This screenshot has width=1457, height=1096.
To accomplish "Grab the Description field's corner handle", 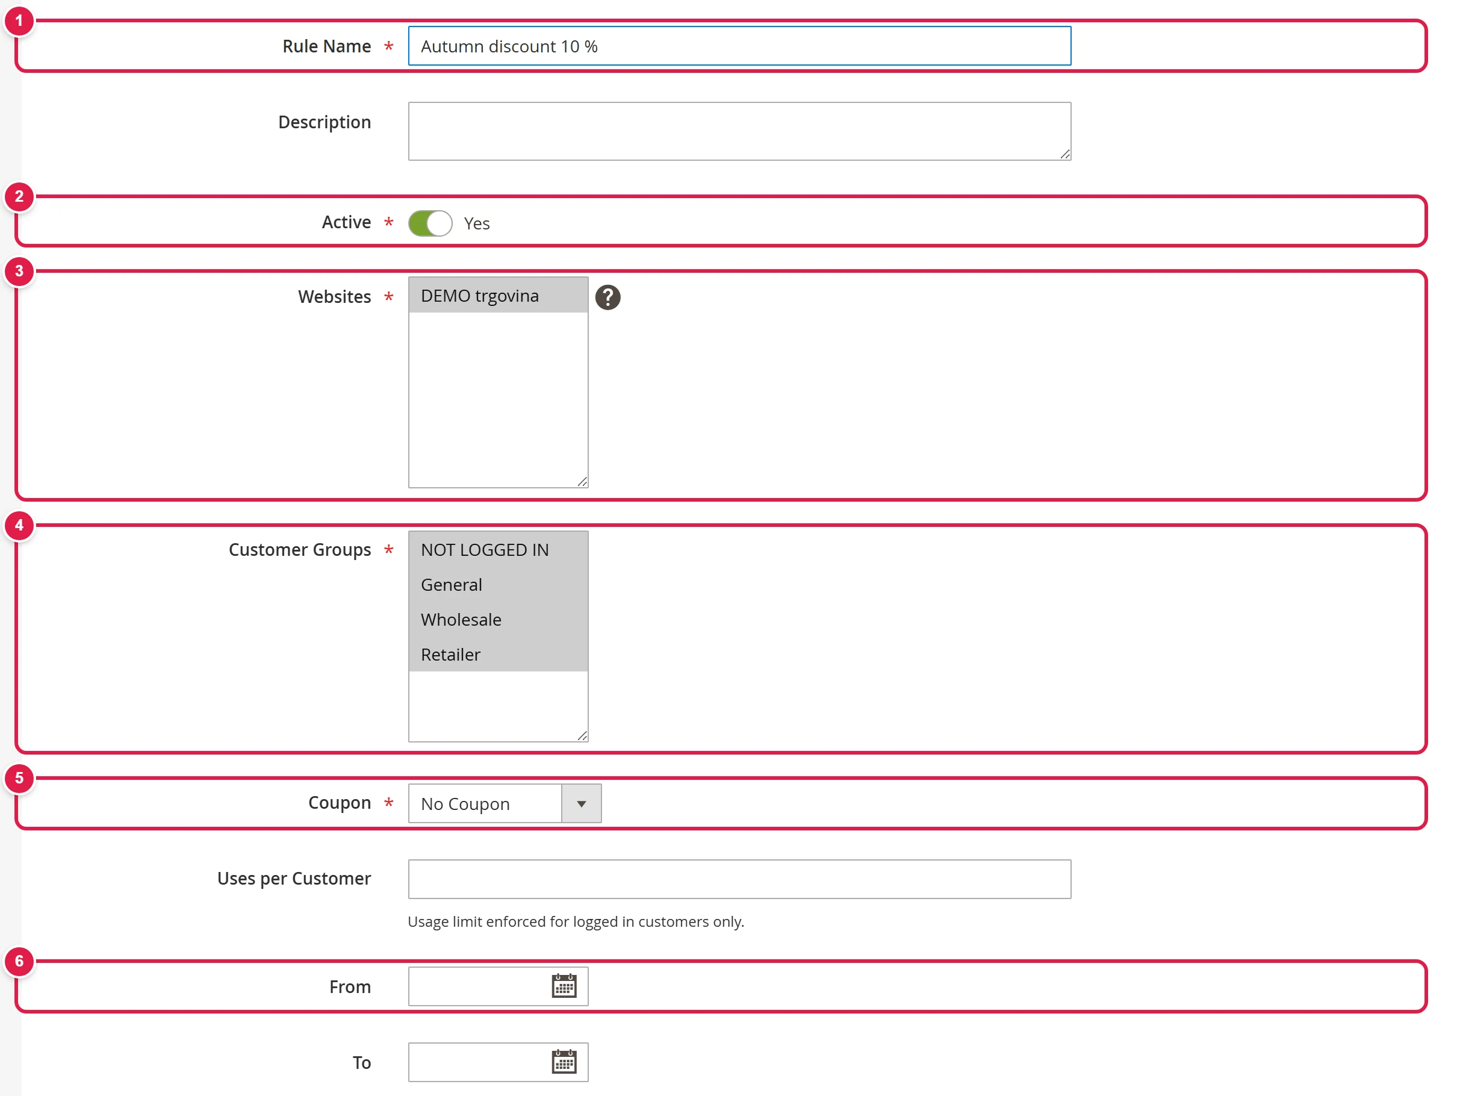I will [x=1064, y=154].
